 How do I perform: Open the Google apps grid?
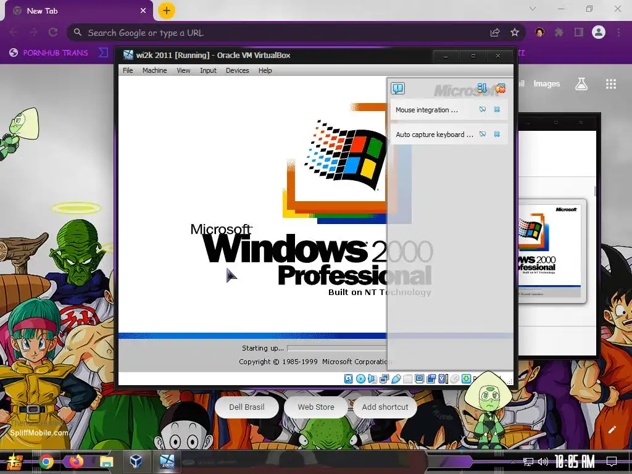click(x=611, y=84)
